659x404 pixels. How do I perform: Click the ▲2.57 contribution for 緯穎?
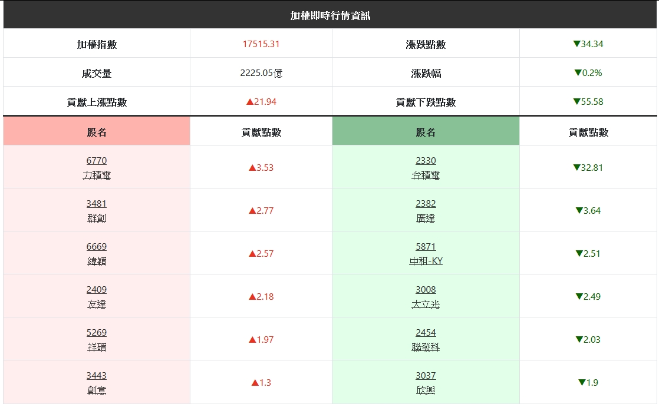pyautogui.click(x=261, y=254)
